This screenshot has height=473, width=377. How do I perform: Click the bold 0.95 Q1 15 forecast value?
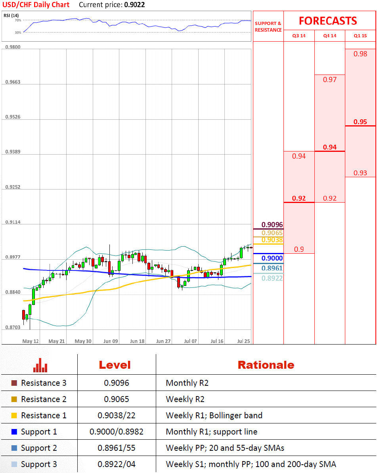tap(360, 122)
